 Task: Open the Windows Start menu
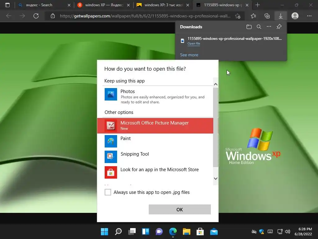coord(104,232)
